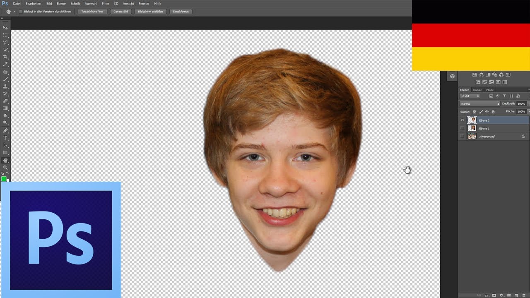Select the Eyedropper tool

tap(5, 64)
